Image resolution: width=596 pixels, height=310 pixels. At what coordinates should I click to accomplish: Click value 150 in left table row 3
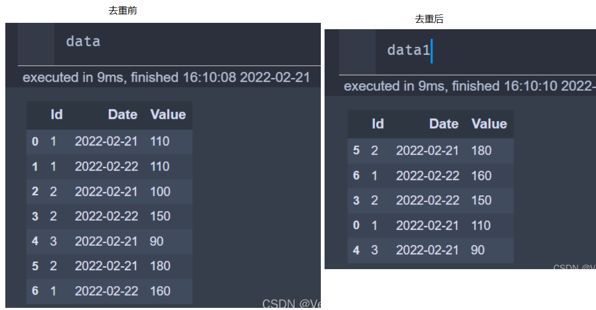[x=160, y=216]
